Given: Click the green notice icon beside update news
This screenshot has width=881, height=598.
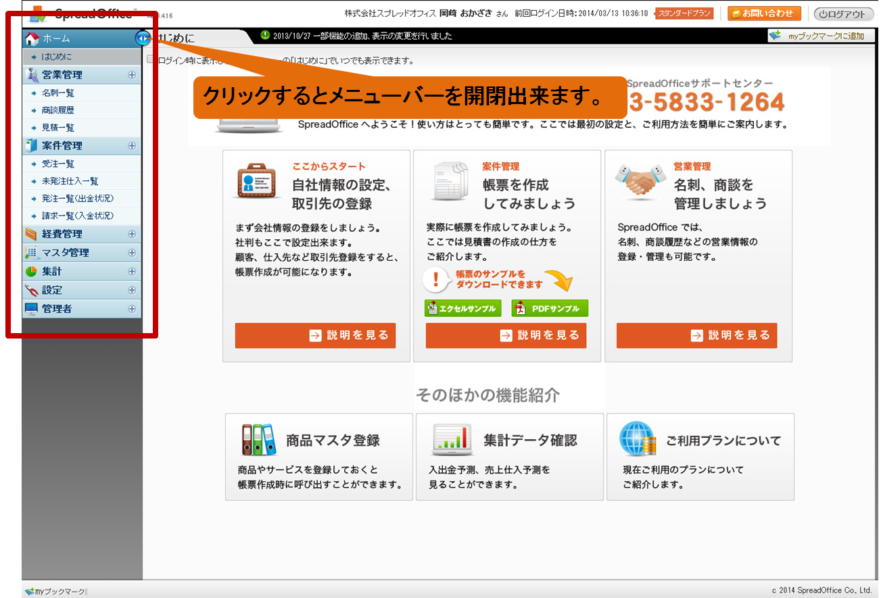Looking at the screenshot, I should pyautogui.click(x=265, y=35).
